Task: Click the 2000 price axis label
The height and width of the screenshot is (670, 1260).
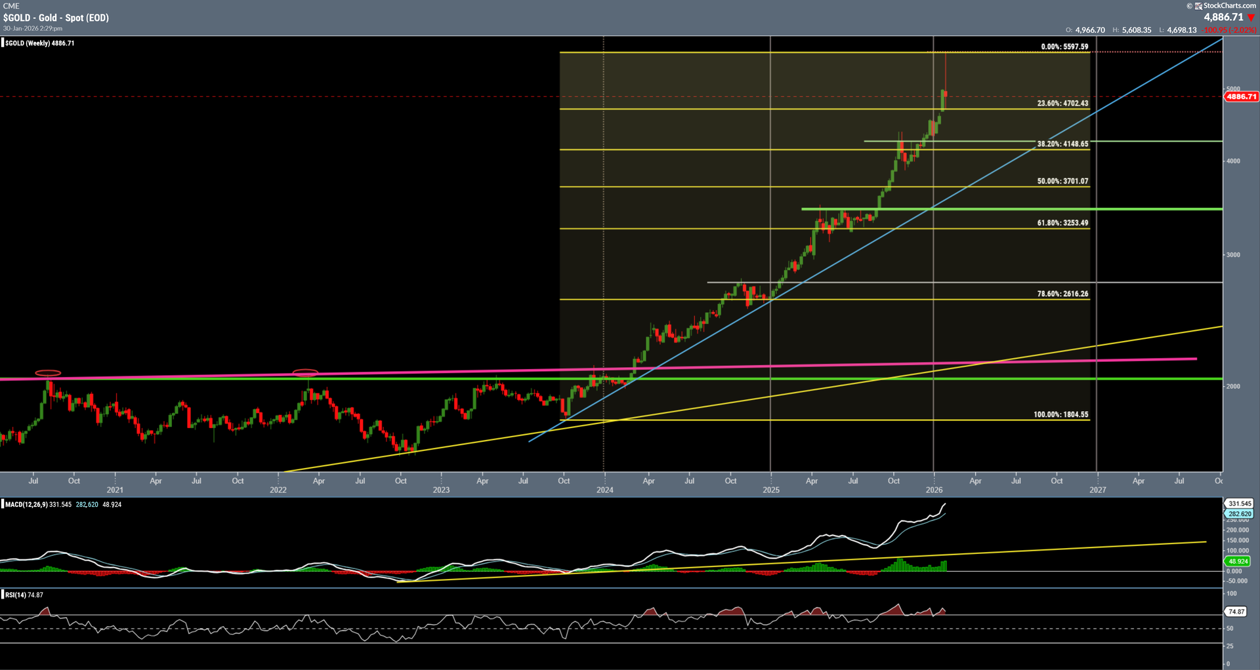Action: (x=1233, y=386)
